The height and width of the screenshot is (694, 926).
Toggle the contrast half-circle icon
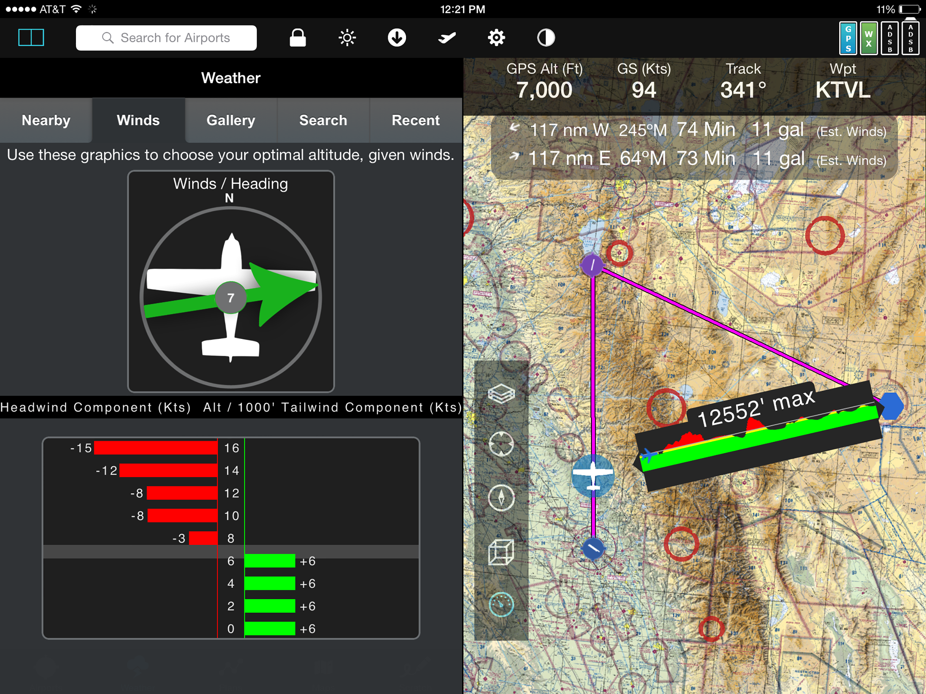546,38
